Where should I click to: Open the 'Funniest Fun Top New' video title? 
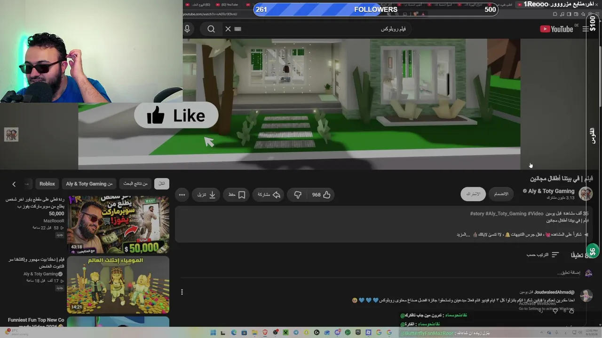pos(36,323)
